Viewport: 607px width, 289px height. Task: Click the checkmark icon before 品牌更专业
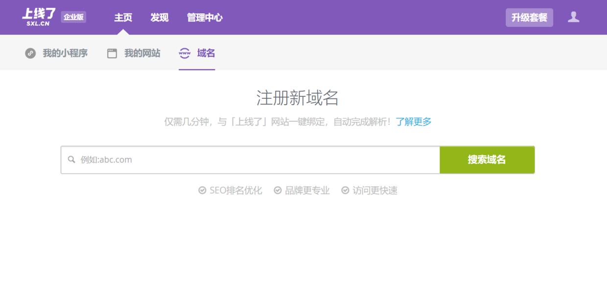[277, 191]
